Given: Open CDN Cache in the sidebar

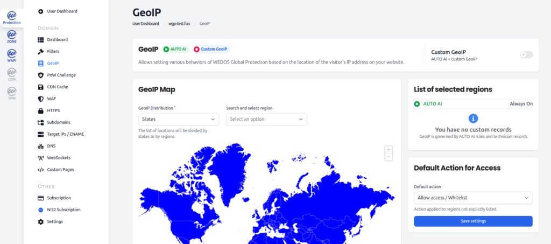Looking at the screenshot, I should click(x=58, y=87).
